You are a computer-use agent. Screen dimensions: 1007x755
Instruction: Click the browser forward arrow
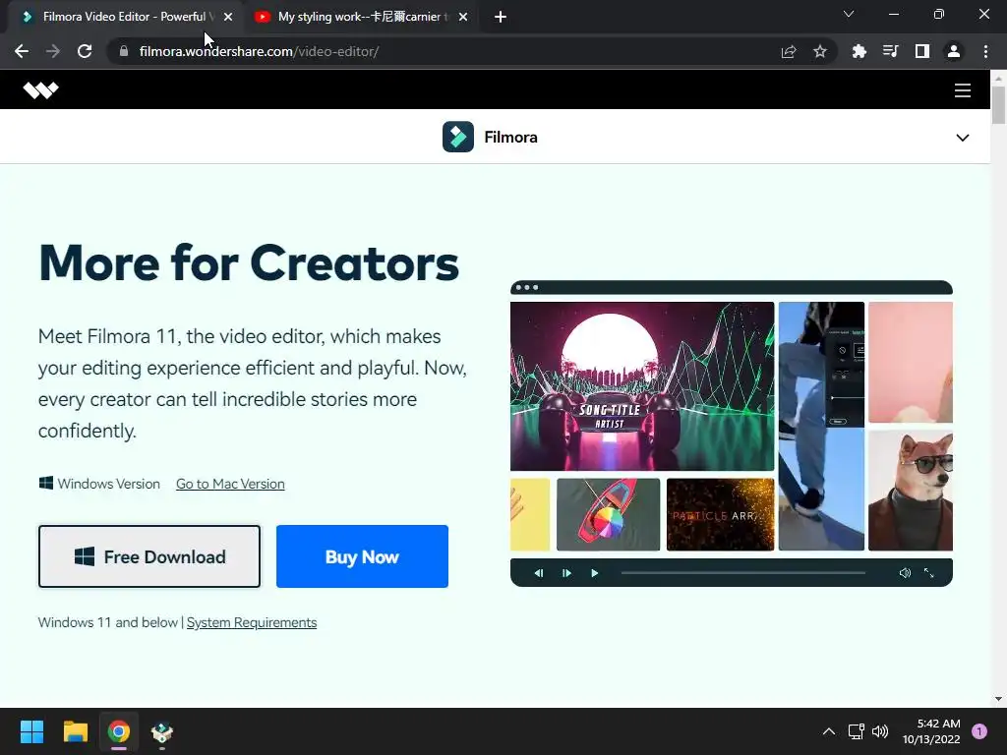[x=53, y=51]
